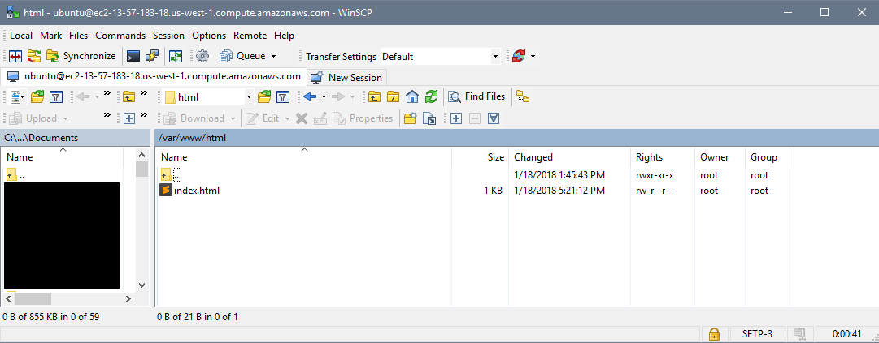879x343 pixels.
Task: Click the icon right of New Folder
Action: 429,118
